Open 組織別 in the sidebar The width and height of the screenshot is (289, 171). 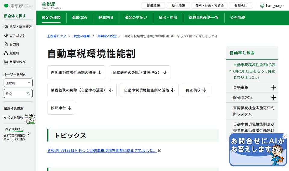11,53
